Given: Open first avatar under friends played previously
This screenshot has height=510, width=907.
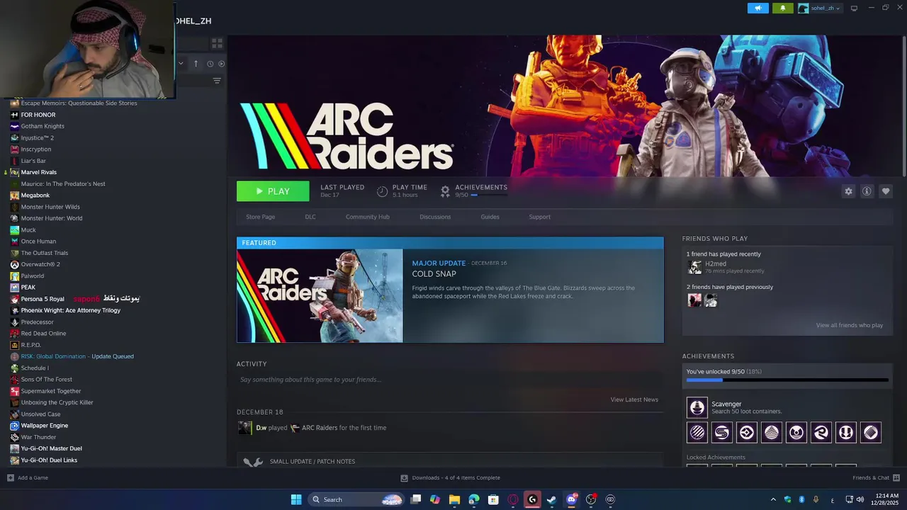Looking at the screenshot, I should click(694, 300).
